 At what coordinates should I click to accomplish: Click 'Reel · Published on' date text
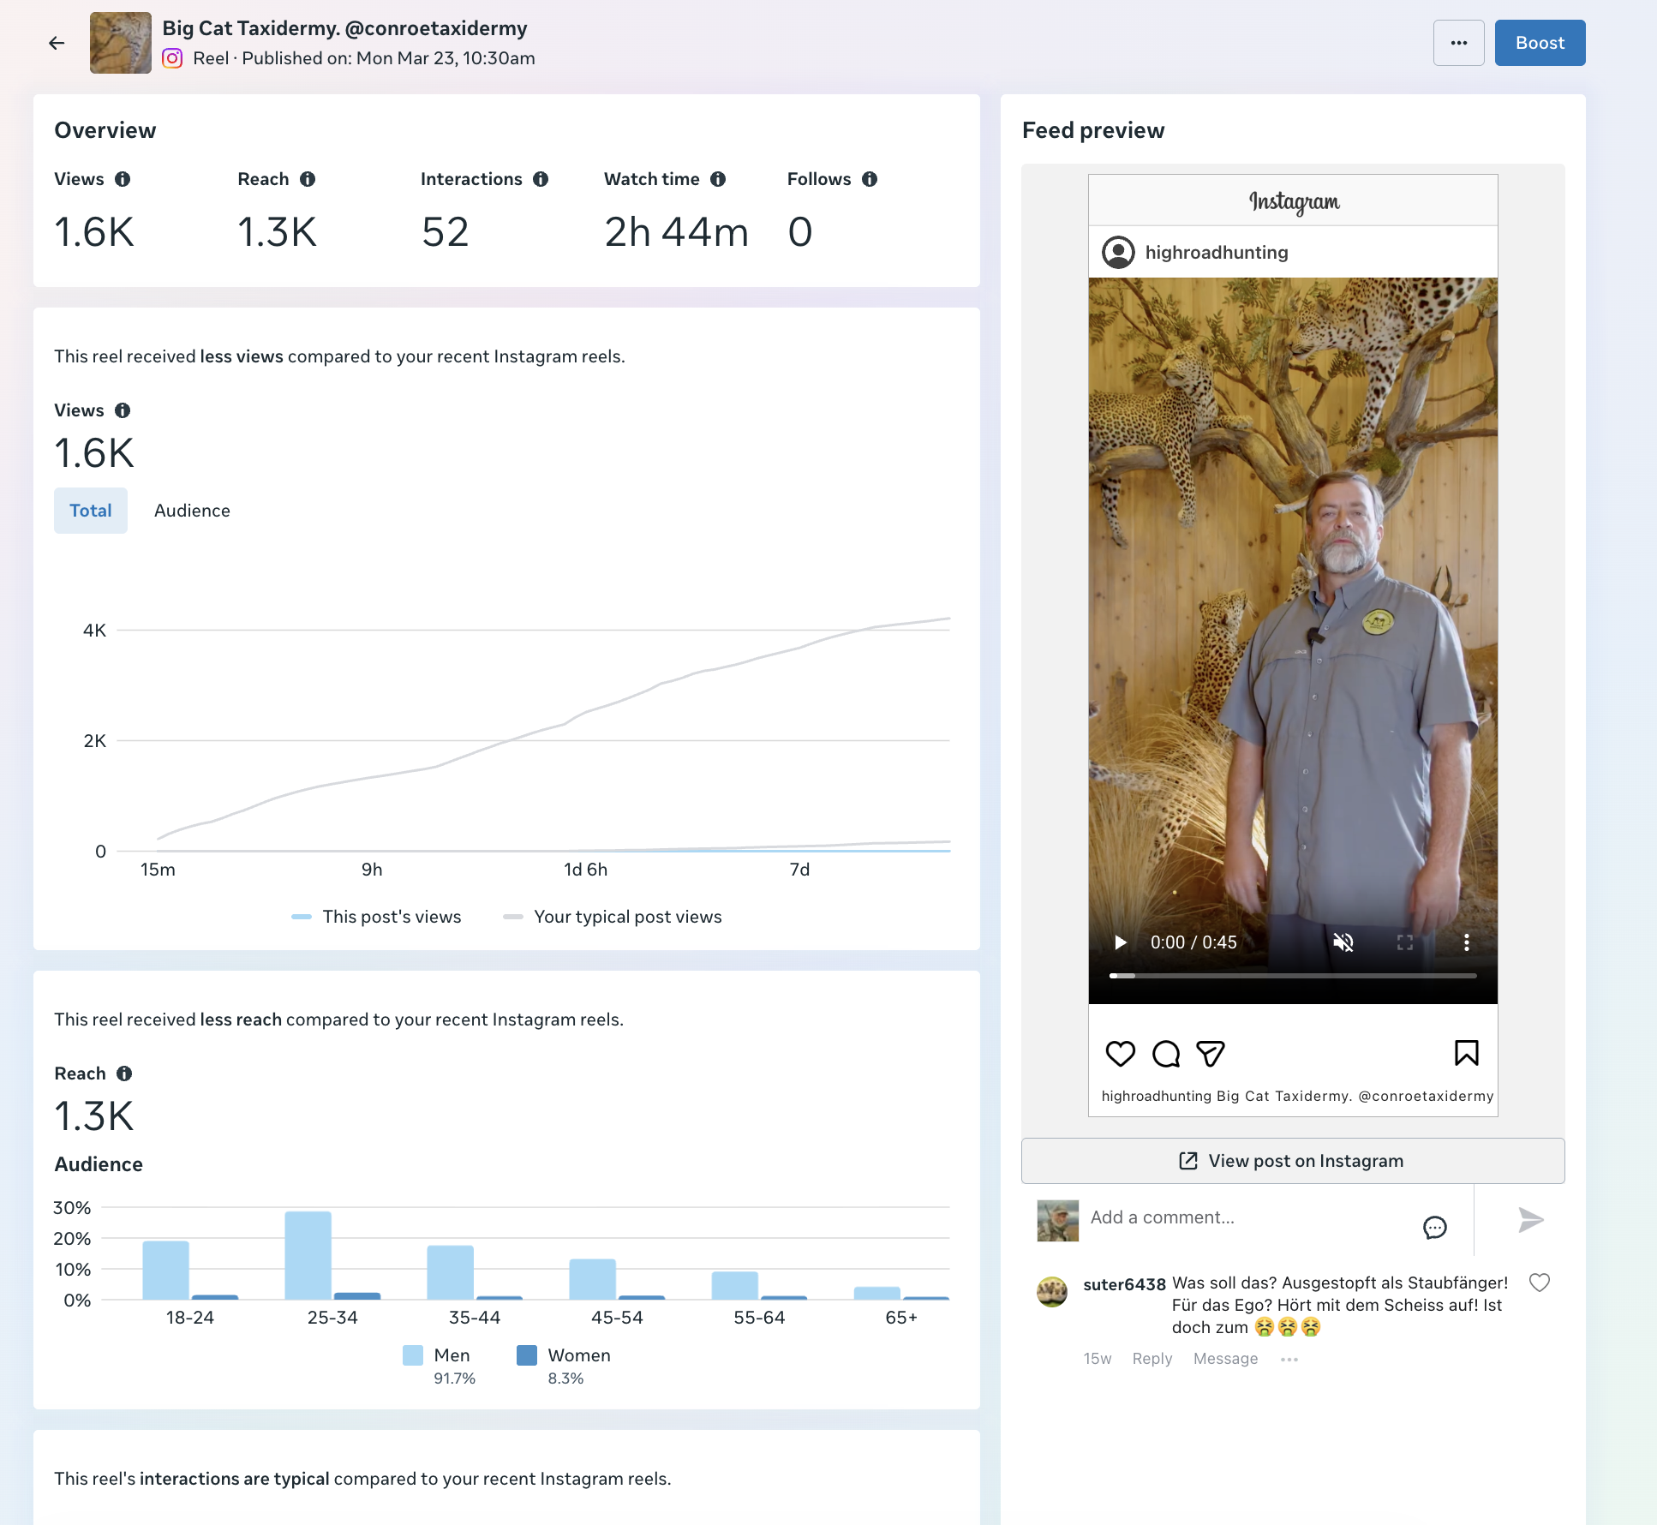pos(364,58)
